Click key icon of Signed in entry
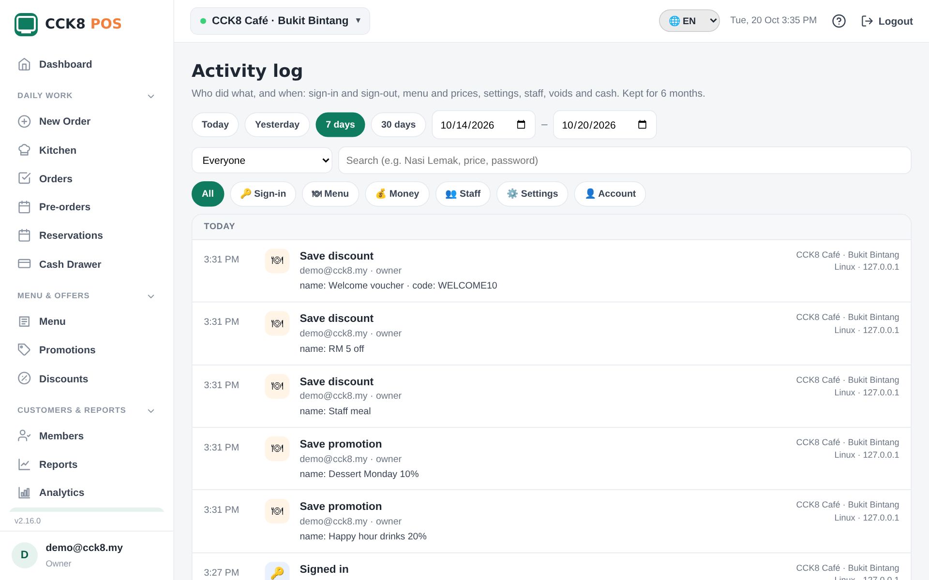The height and width of the screenshot is (580, 929). pyautogui.click(x=277, y=572)
